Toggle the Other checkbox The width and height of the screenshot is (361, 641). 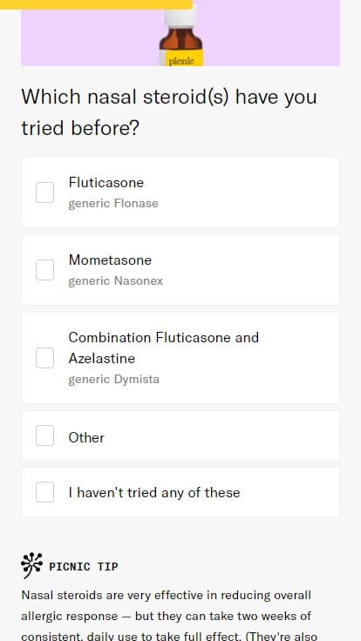[x=44, y=435]
